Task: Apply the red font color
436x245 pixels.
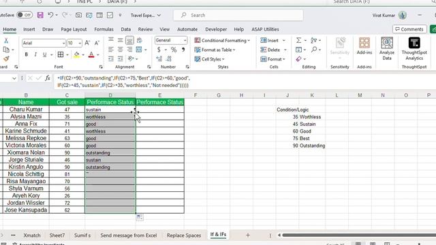Action: (91, 54)
